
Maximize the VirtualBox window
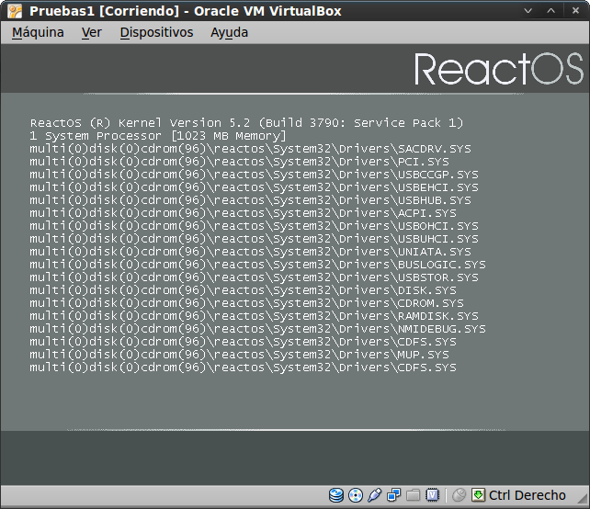pyautogui.click(x=550, y=11)
